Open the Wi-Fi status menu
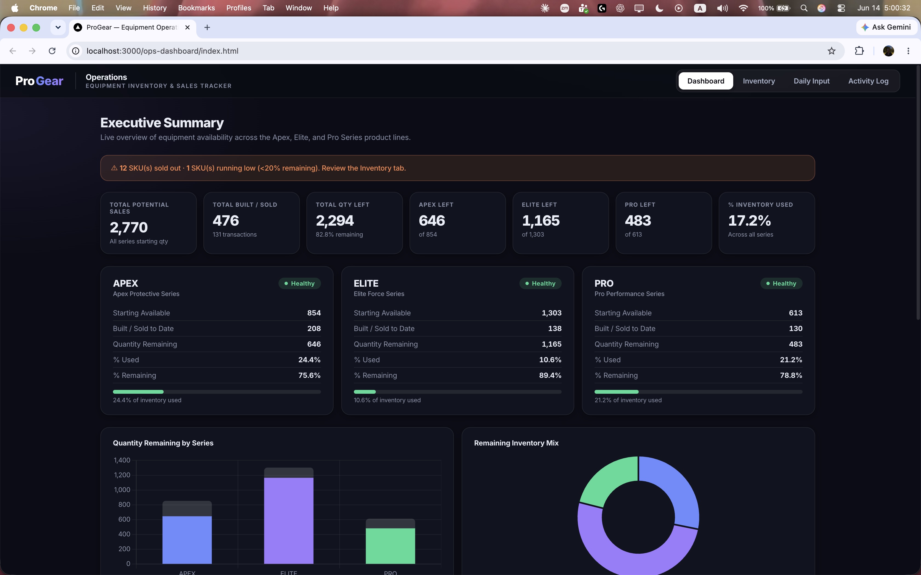The height and width of the screenshot is (575, 921). click(743, 8)
